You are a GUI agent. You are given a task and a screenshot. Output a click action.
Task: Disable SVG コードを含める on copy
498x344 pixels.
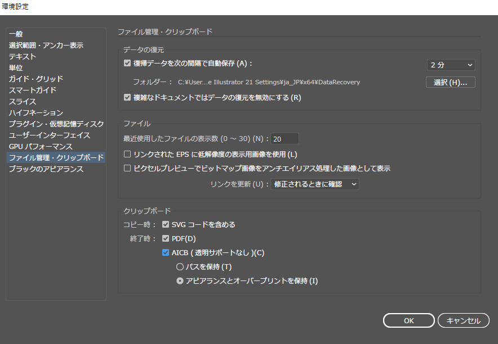click(x=166, y=224)
